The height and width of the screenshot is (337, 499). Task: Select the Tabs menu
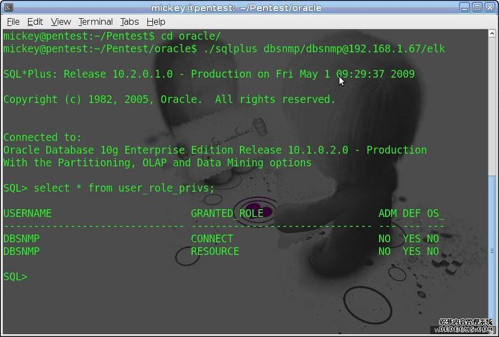coord(130,21)
